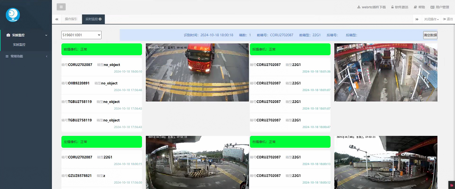
Task: Close the 实时监控 tab using its X icon
Action: (100, 19)
